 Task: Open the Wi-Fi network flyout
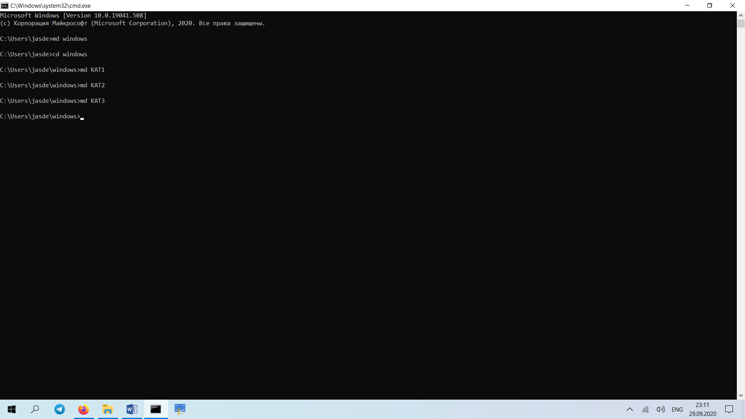click(x=646, y=410)
